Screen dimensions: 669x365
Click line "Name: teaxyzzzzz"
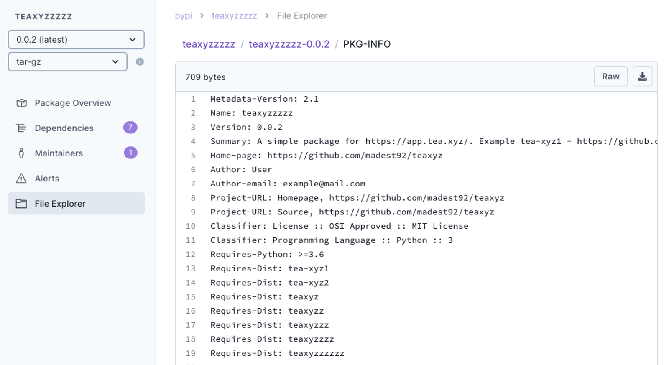[251, 113]
